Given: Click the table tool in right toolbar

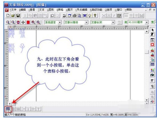Looking at the screenshot, I should [152, 64].
